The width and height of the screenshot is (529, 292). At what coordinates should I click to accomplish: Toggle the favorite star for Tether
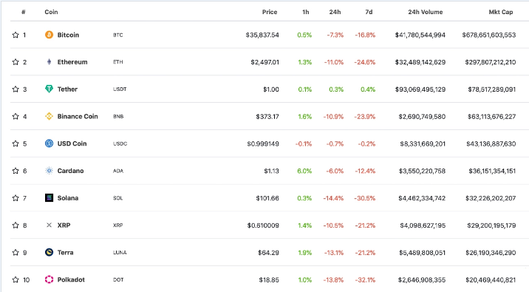point(16,89)
